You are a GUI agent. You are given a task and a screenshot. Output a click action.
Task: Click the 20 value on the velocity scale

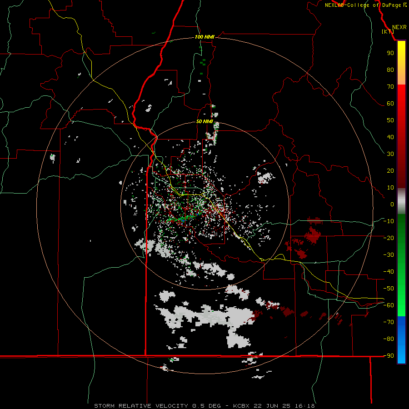390,170
